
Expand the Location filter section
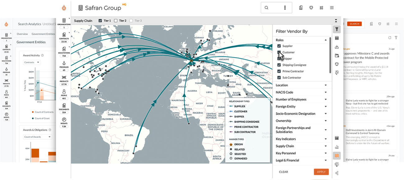point(326,85)
